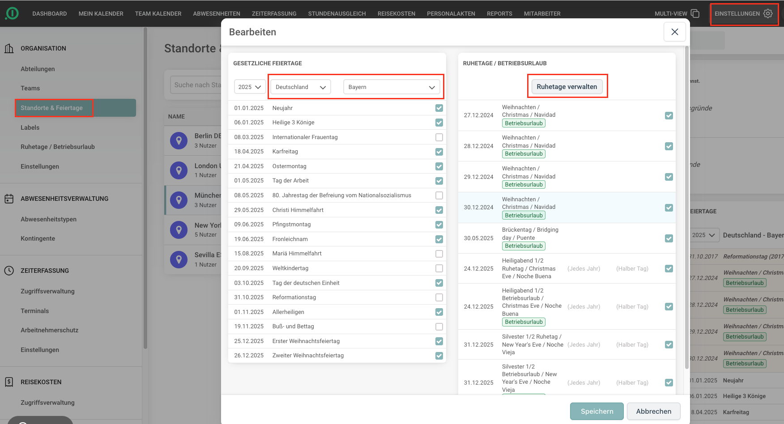Open Reisekosten in the top navigation

point(396,14)
